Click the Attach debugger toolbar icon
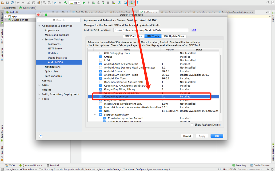 (x=103, y=3)
